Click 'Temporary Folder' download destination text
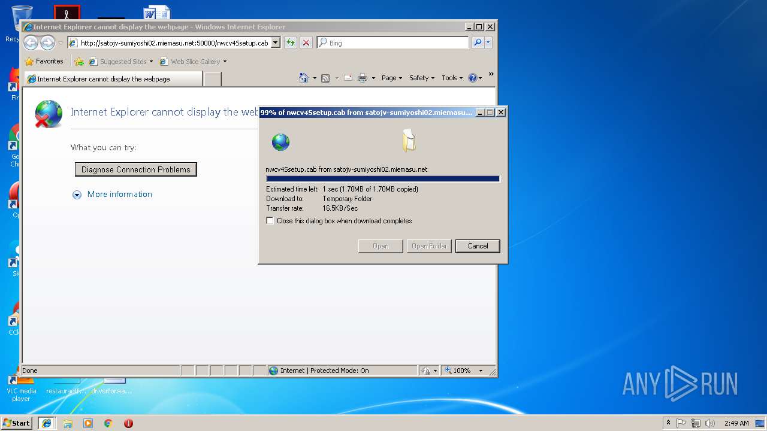This screenshot has height=431, width=767. (347, 199)
